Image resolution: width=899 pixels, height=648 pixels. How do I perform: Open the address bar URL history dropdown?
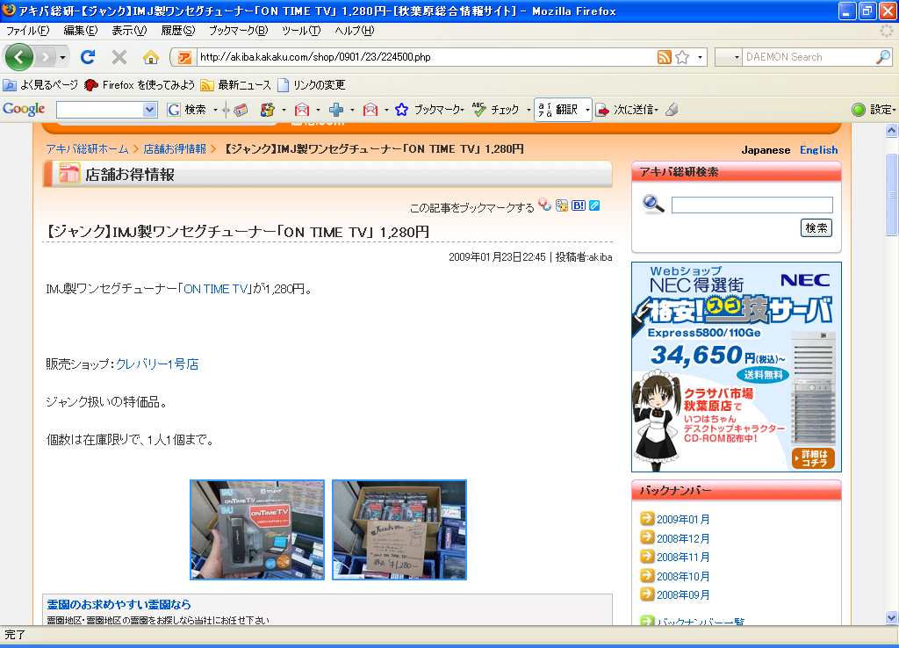pyautogui.click(x=700, y=57)
